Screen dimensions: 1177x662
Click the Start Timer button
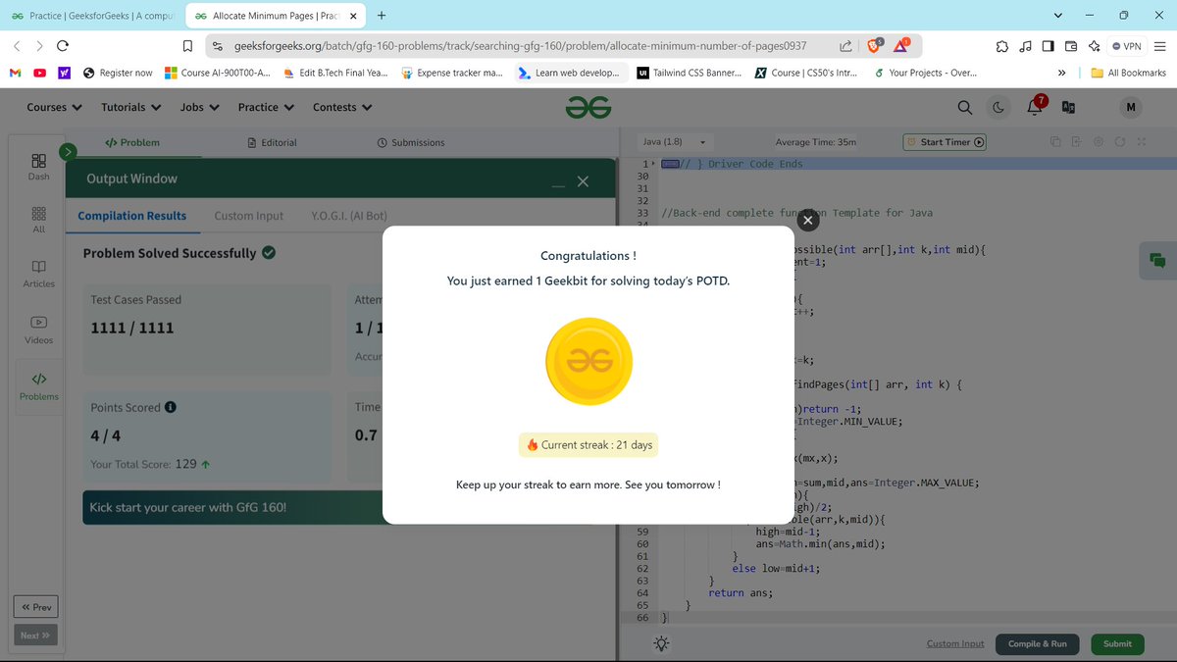tap(945, 142)
